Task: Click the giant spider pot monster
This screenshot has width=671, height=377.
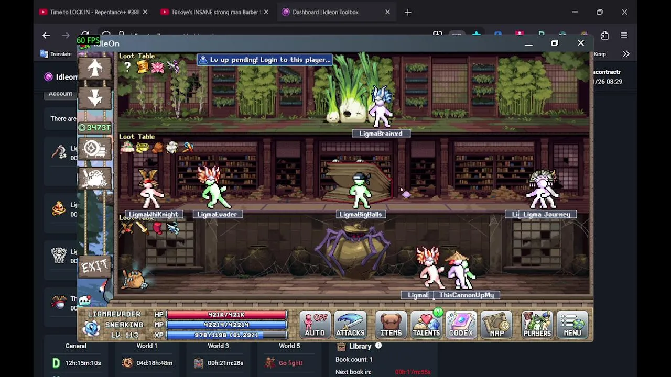Action: coord(354,251)
